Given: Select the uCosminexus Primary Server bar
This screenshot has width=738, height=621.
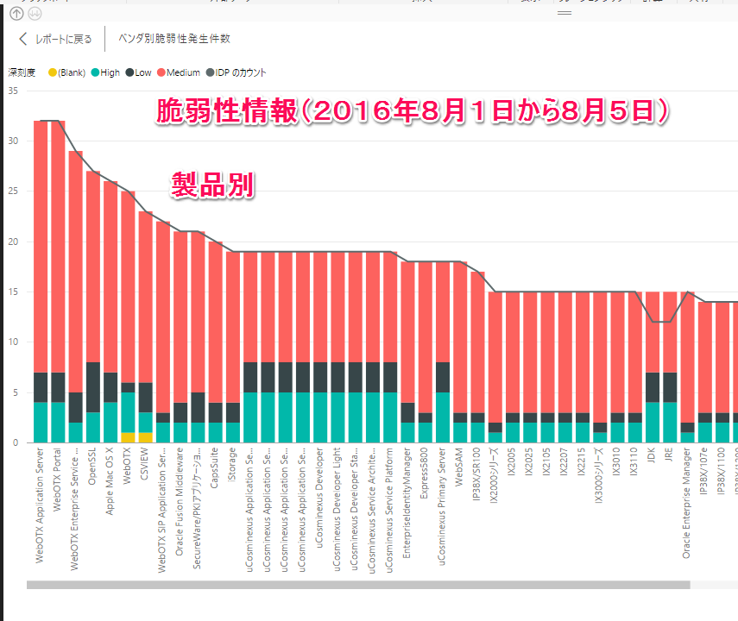Looking at the screenshot, I should click(443, 352).
